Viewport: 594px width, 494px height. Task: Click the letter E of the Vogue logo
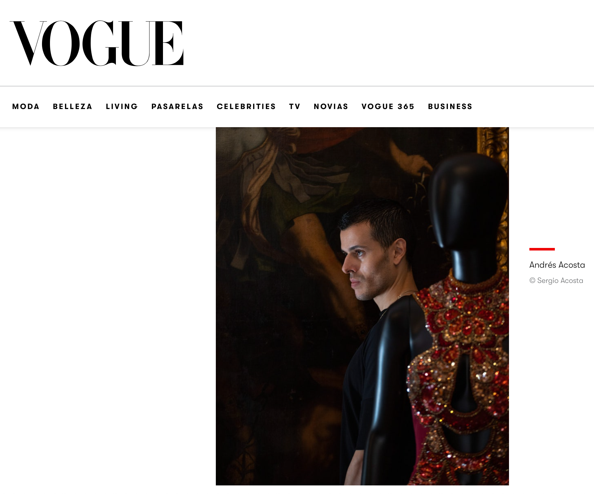click(168, 43)
